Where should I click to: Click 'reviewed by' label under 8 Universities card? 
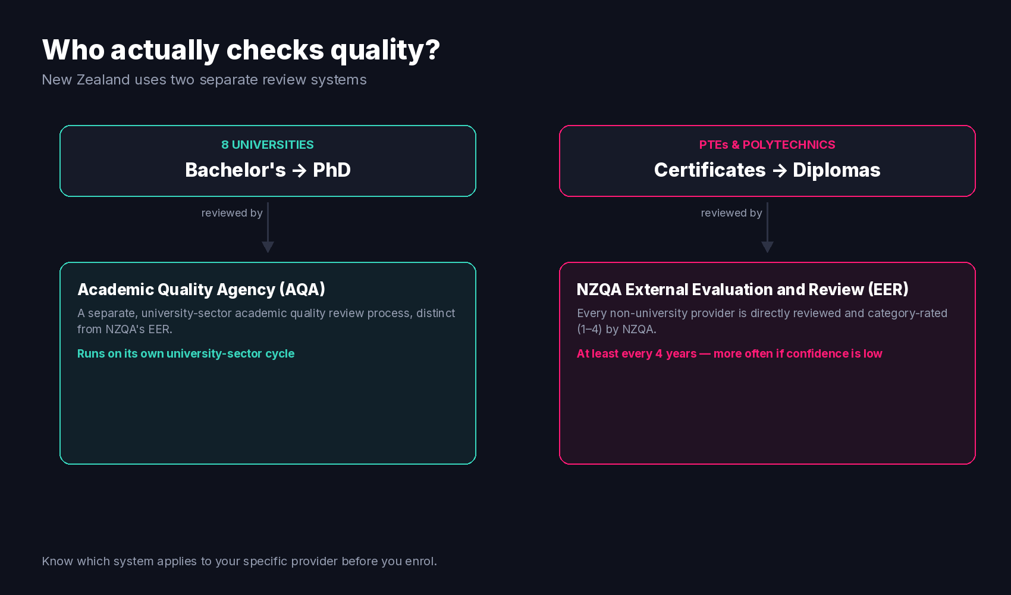(x=232, y=213)
